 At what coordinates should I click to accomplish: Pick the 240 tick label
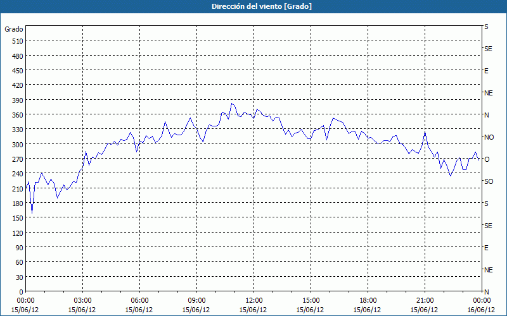[18, 174]
